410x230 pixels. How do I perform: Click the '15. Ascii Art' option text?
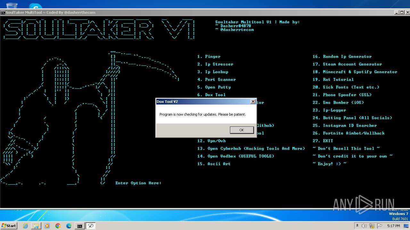214,164
